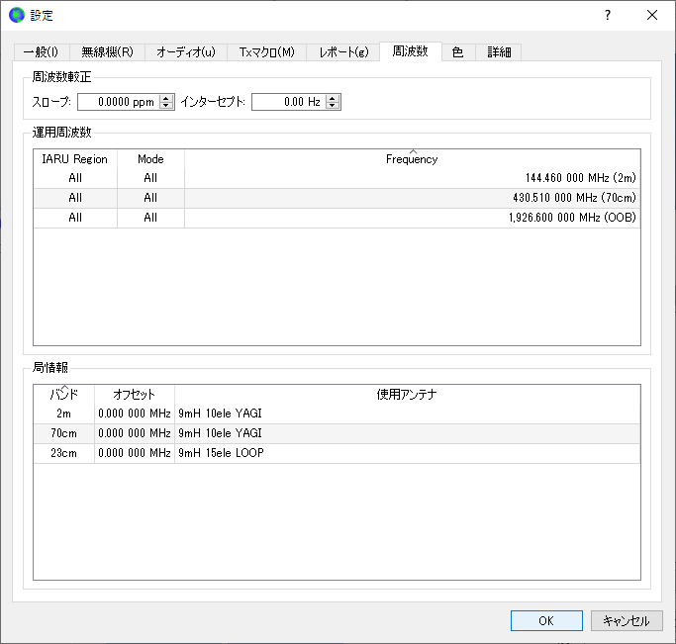676x644 pixels.
Task: Select the 23cm band cell in 局情報
Action: (x=63, y=453)
